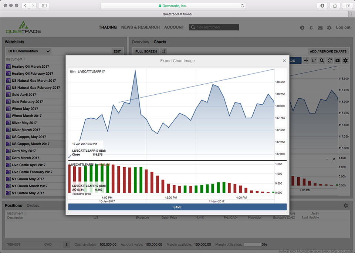The height and width of the screenshot is (253, 355).
Task: Open the NEWS & RESEARCH menu
Action: point(141,27)
